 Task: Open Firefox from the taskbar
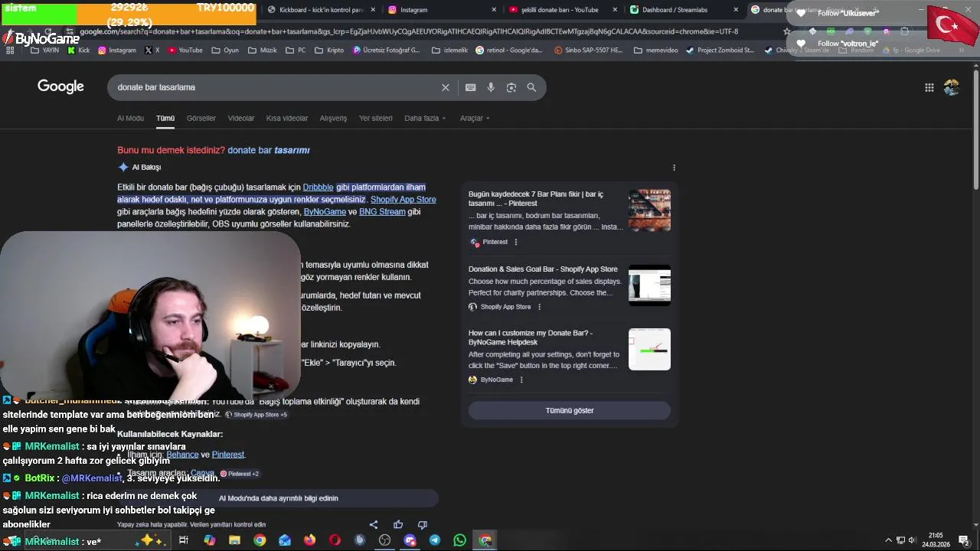tap(309, 540)
